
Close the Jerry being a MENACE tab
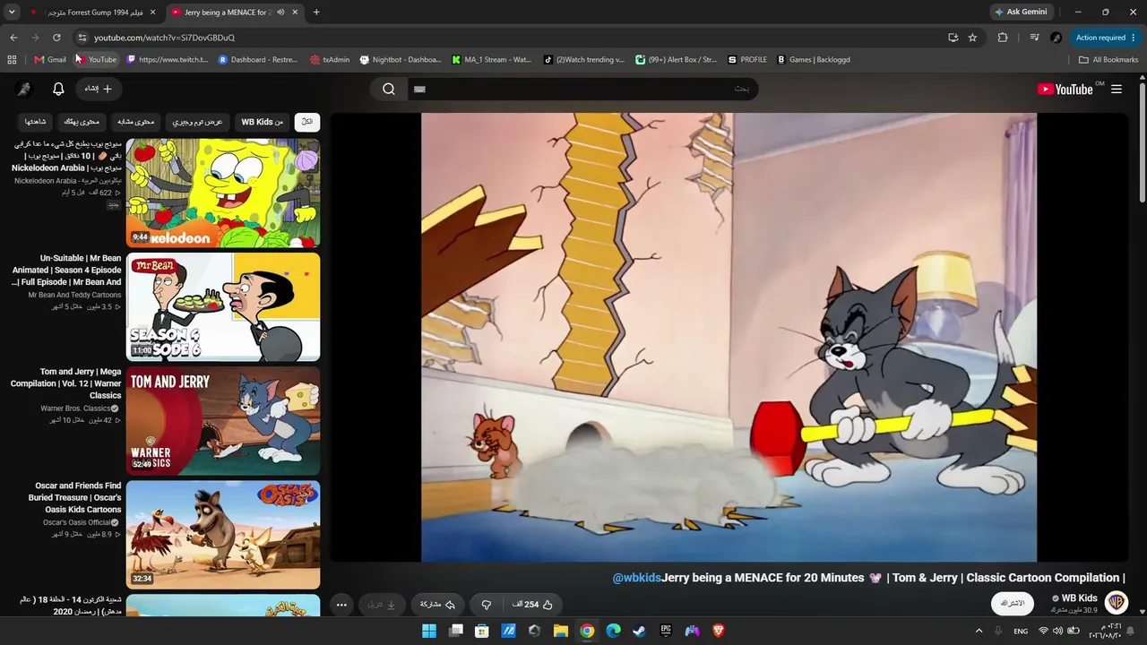(x=296, y=13)
